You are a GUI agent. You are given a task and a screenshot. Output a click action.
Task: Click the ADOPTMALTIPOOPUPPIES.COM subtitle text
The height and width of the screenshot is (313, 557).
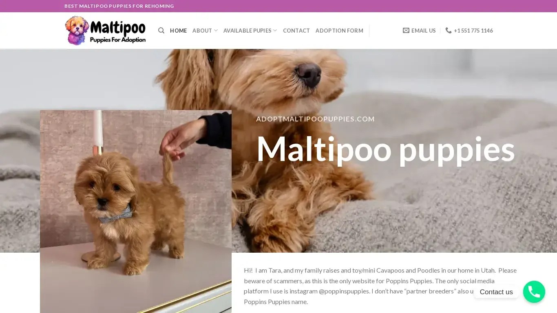[x=315, y=119]
